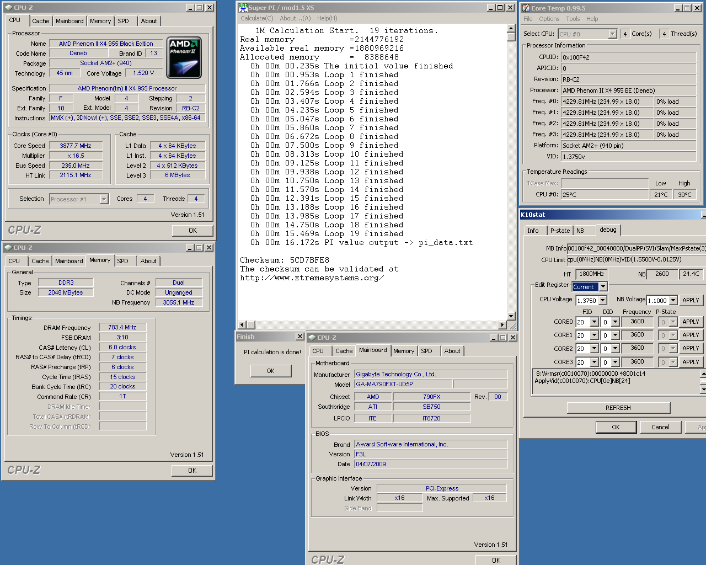Open the Help(H) menu in Super PI
This screenshot has width=706, height=565.
coord(327,18)
